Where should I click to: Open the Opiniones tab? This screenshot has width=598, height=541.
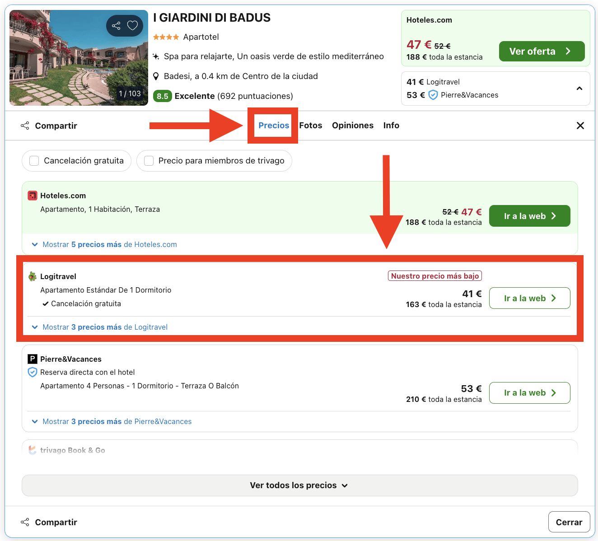353,125
